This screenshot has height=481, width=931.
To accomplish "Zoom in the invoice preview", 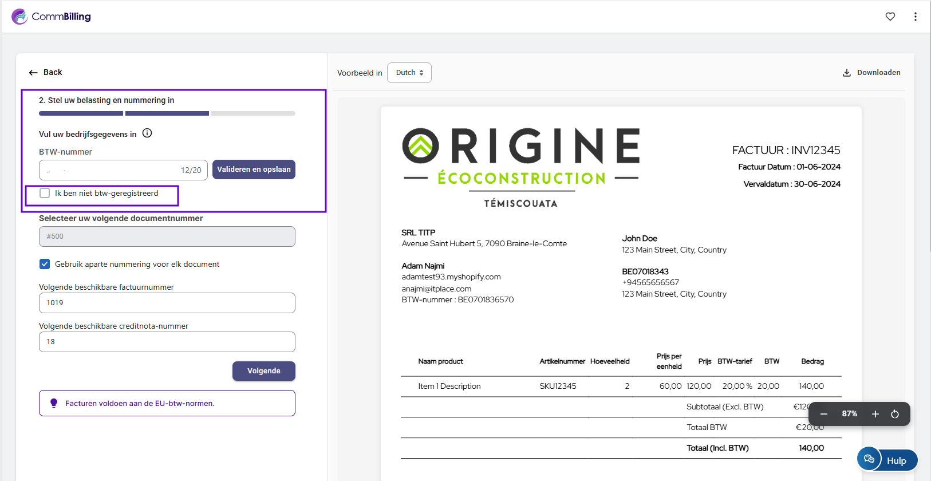I will pyautogui.click(x=875, y=414).
